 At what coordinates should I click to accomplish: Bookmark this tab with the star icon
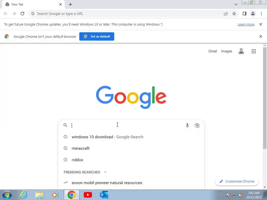(234, 14)
